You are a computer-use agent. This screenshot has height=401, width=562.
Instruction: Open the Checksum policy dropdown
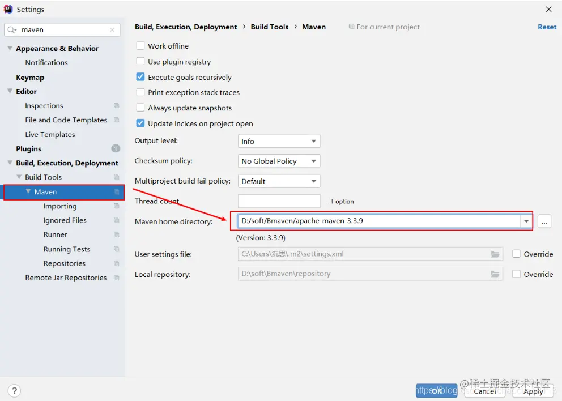(279, 161)
